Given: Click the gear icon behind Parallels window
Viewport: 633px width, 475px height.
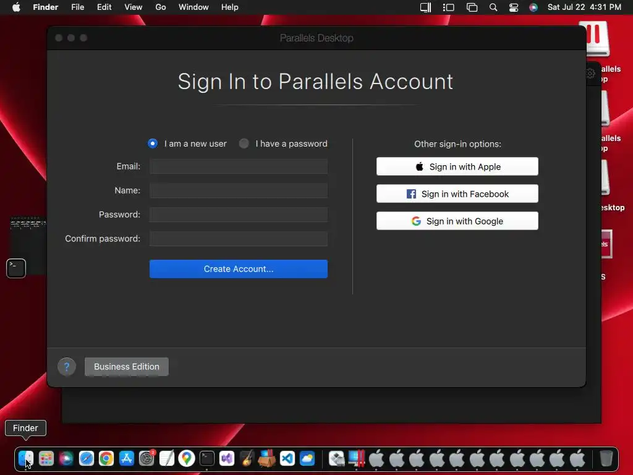Looking at the screenshot, I should (x=590, y=74).
